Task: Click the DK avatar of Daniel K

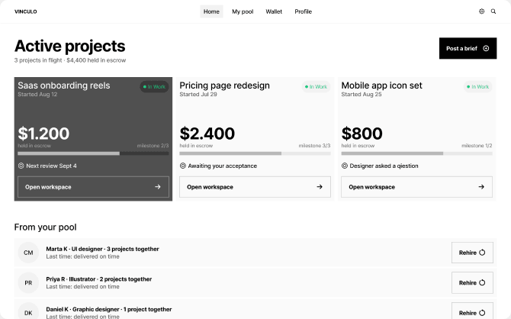Action: pos(28,311)
